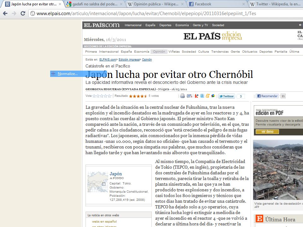Switch to the Opinión pública Wikipedia tab

[156, 4]
